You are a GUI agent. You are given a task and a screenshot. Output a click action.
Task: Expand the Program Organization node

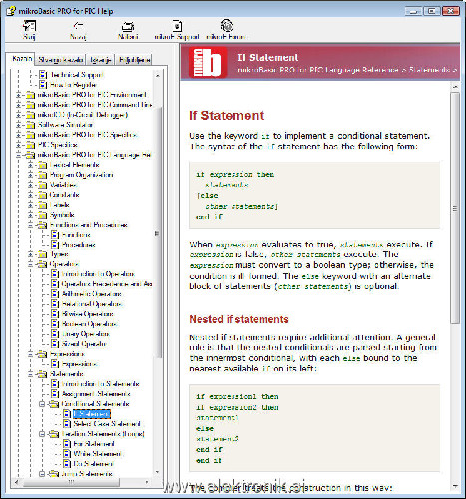tap(31, 175)
